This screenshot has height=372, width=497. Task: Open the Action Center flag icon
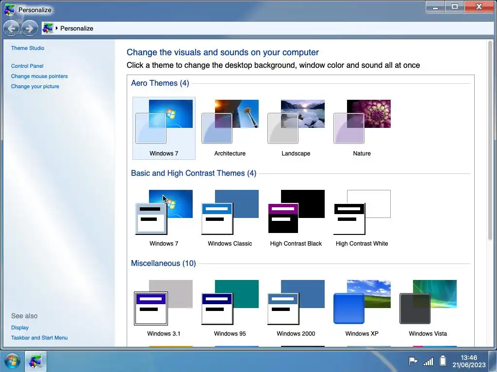tap(413, 361)
